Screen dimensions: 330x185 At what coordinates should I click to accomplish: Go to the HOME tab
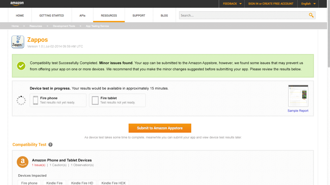[x=20, y=15]
